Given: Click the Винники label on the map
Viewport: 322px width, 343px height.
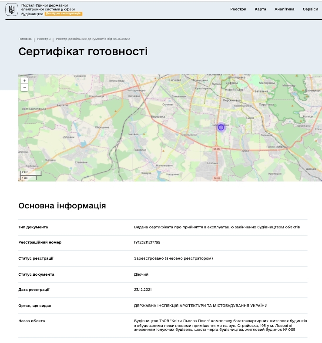Looking at the screenshot, I should 312,91.
